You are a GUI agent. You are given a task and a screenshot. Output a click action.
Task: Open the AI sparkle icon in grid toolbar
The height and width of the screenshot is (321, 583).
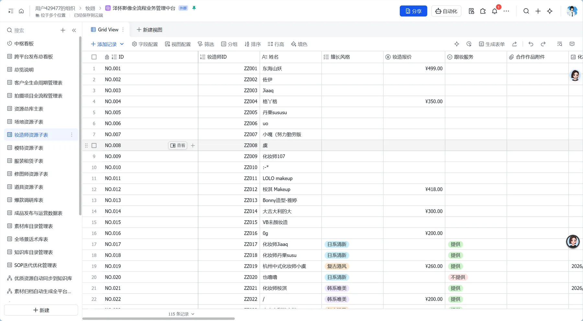pos(457,44)
